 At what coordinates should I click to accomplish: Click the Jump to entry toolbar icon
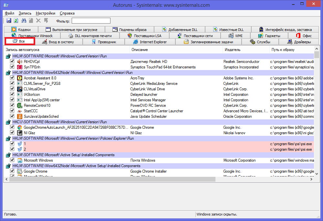[x=46, y=21]
